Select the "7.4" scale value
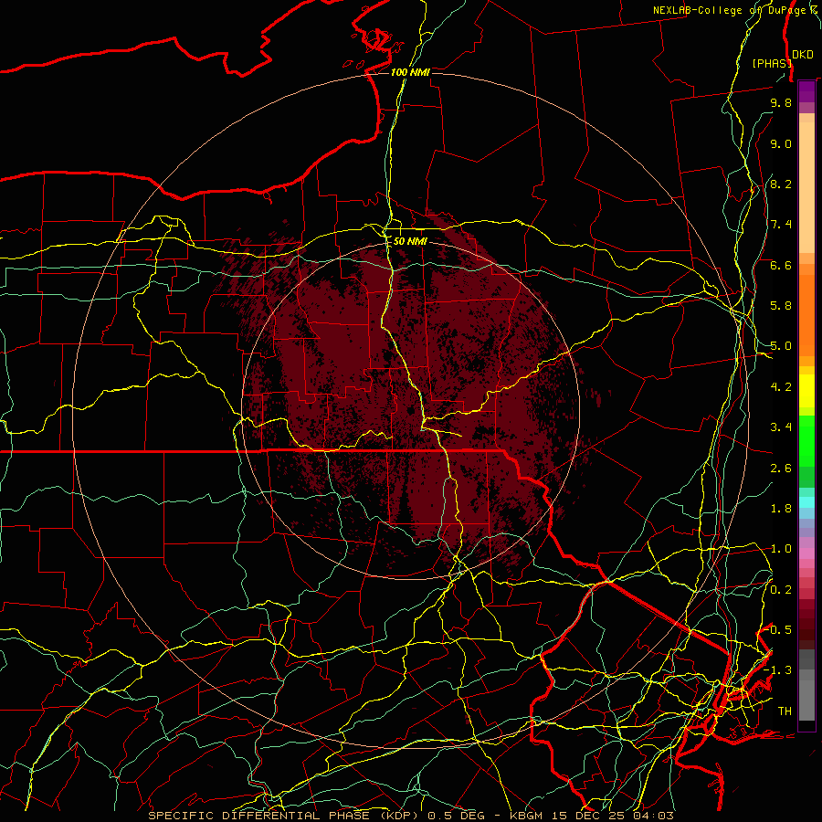 click(781, 225)
